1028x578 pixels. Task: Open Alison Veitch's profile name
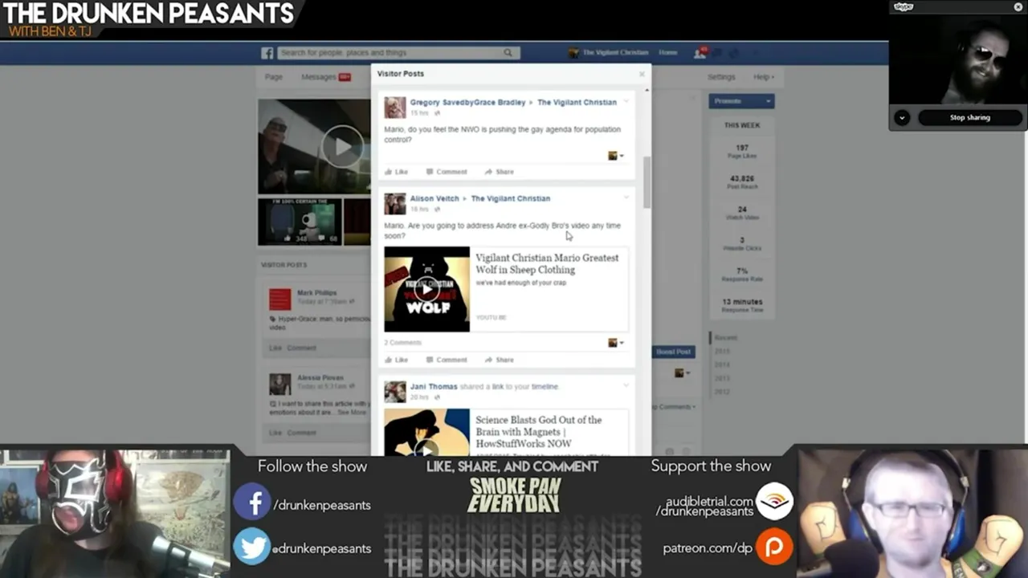(x=434, y=199)
